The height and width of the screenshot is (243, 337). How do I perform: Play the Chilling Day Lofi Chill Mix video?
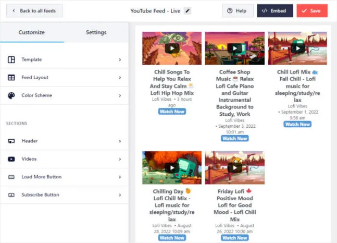pyautogui.click(x=172, y=168)
